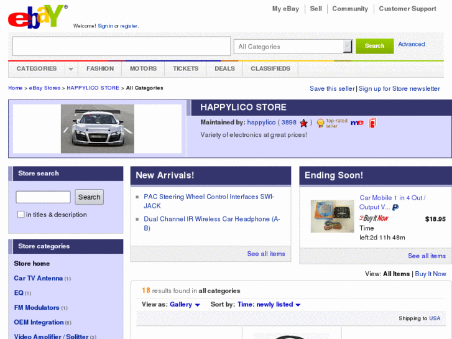Click See all items under Ending Soon
452x339 pixels.
coord(427,256)
